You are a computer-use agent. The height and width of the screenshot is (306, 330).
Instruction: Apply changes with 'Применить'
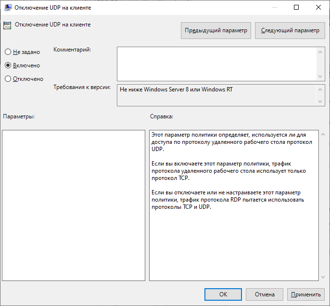[305, 294]
